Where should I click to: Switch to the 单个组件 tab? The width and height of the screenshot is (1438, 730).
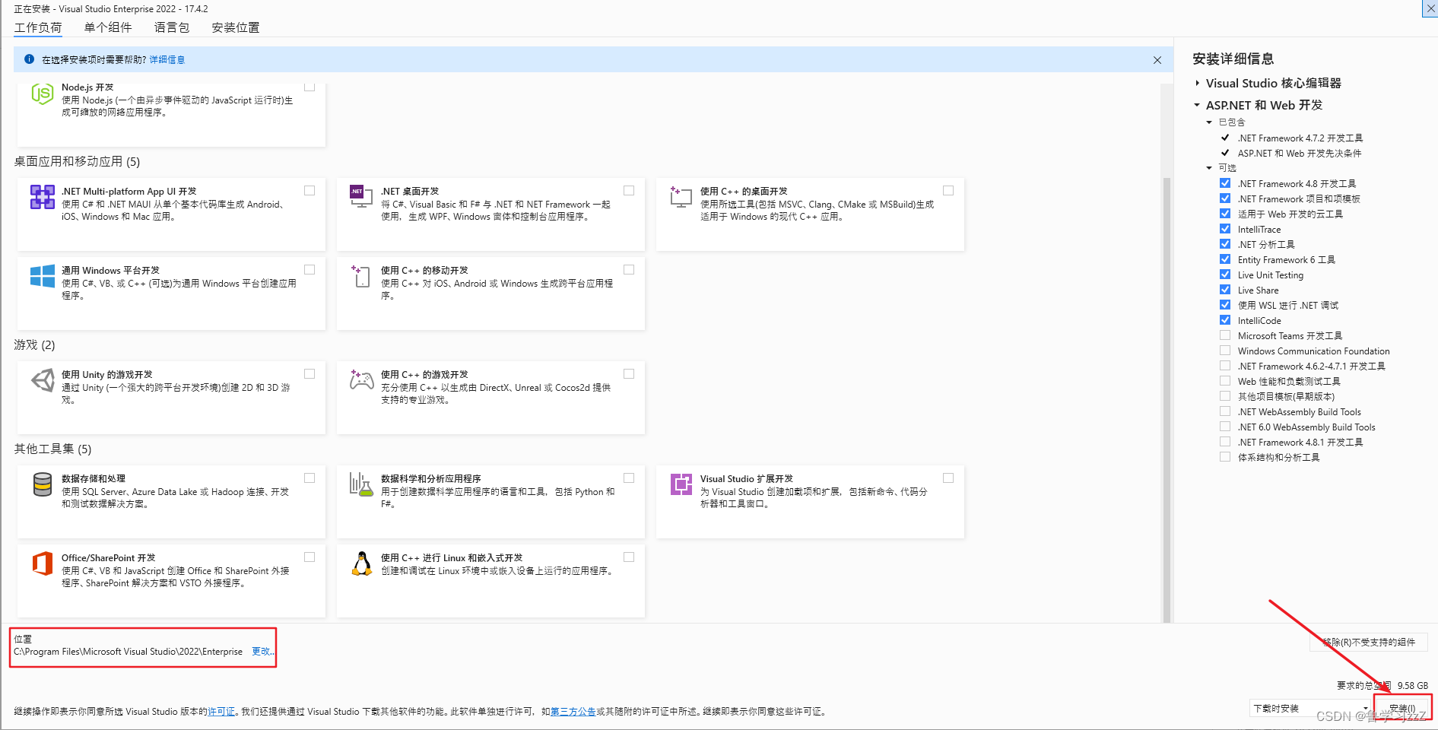(108, 27)
